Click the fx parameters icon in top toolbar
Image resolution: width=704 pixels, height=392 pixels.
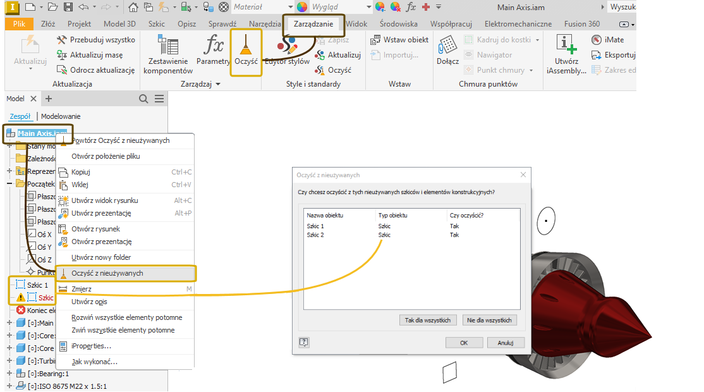[411, 7]
